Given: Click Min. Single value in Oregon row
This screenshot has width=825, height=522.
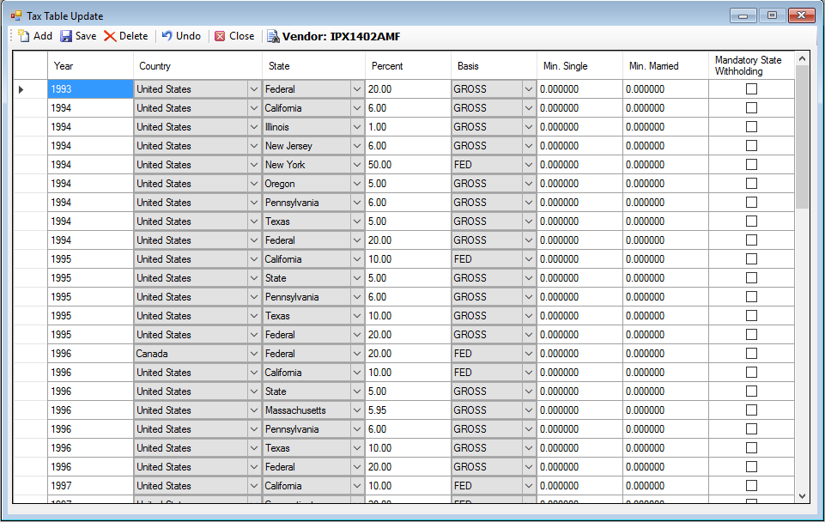Looking at the screenshot, I should [579, 184].
